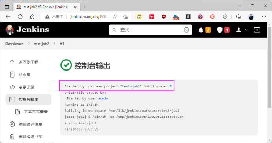
Task: Open the uBlock shield extension icon
Action: point(163,16)
